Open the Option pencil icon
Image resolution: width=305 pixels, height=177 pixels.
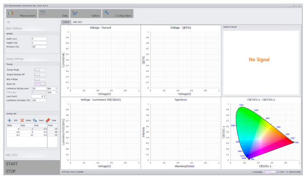click(75, 13)
